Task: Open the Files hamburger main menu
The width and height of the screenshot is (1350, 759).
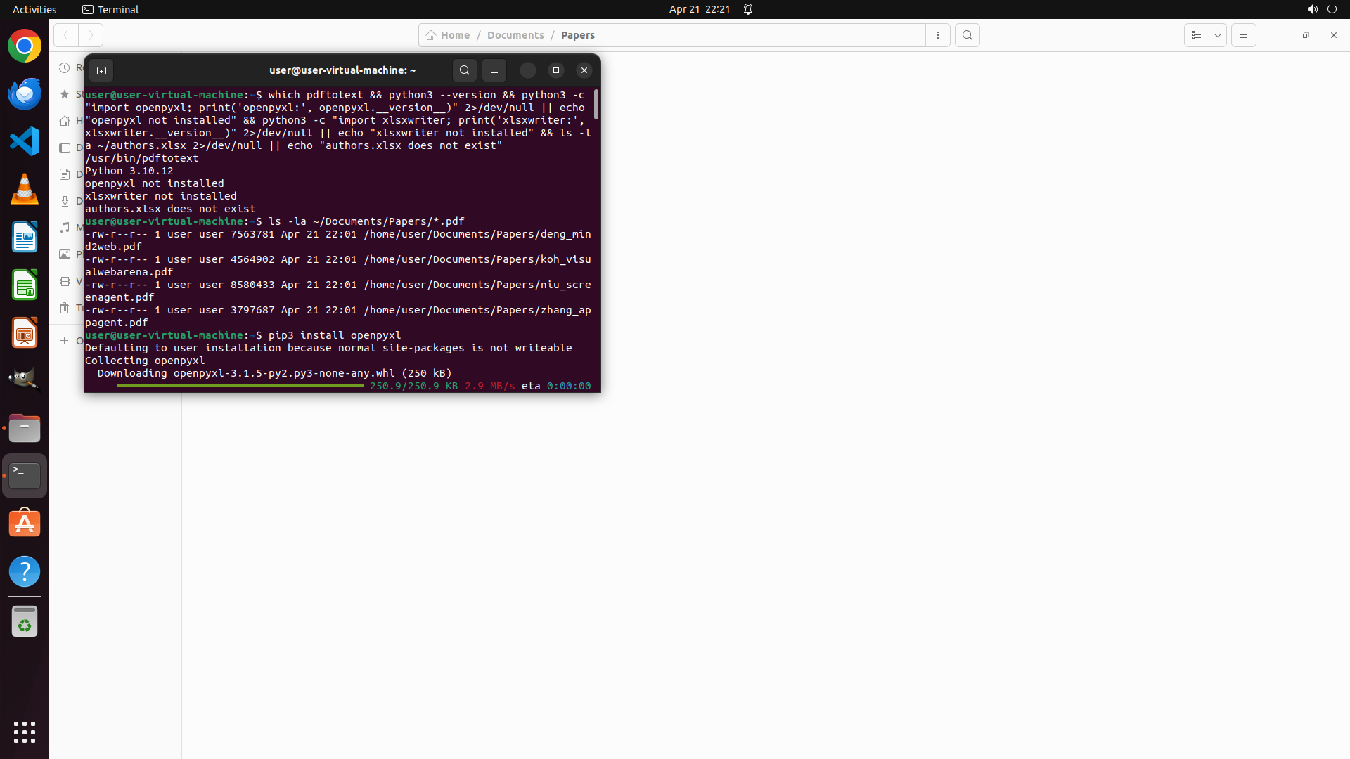Action: (x=1243, y=35)
